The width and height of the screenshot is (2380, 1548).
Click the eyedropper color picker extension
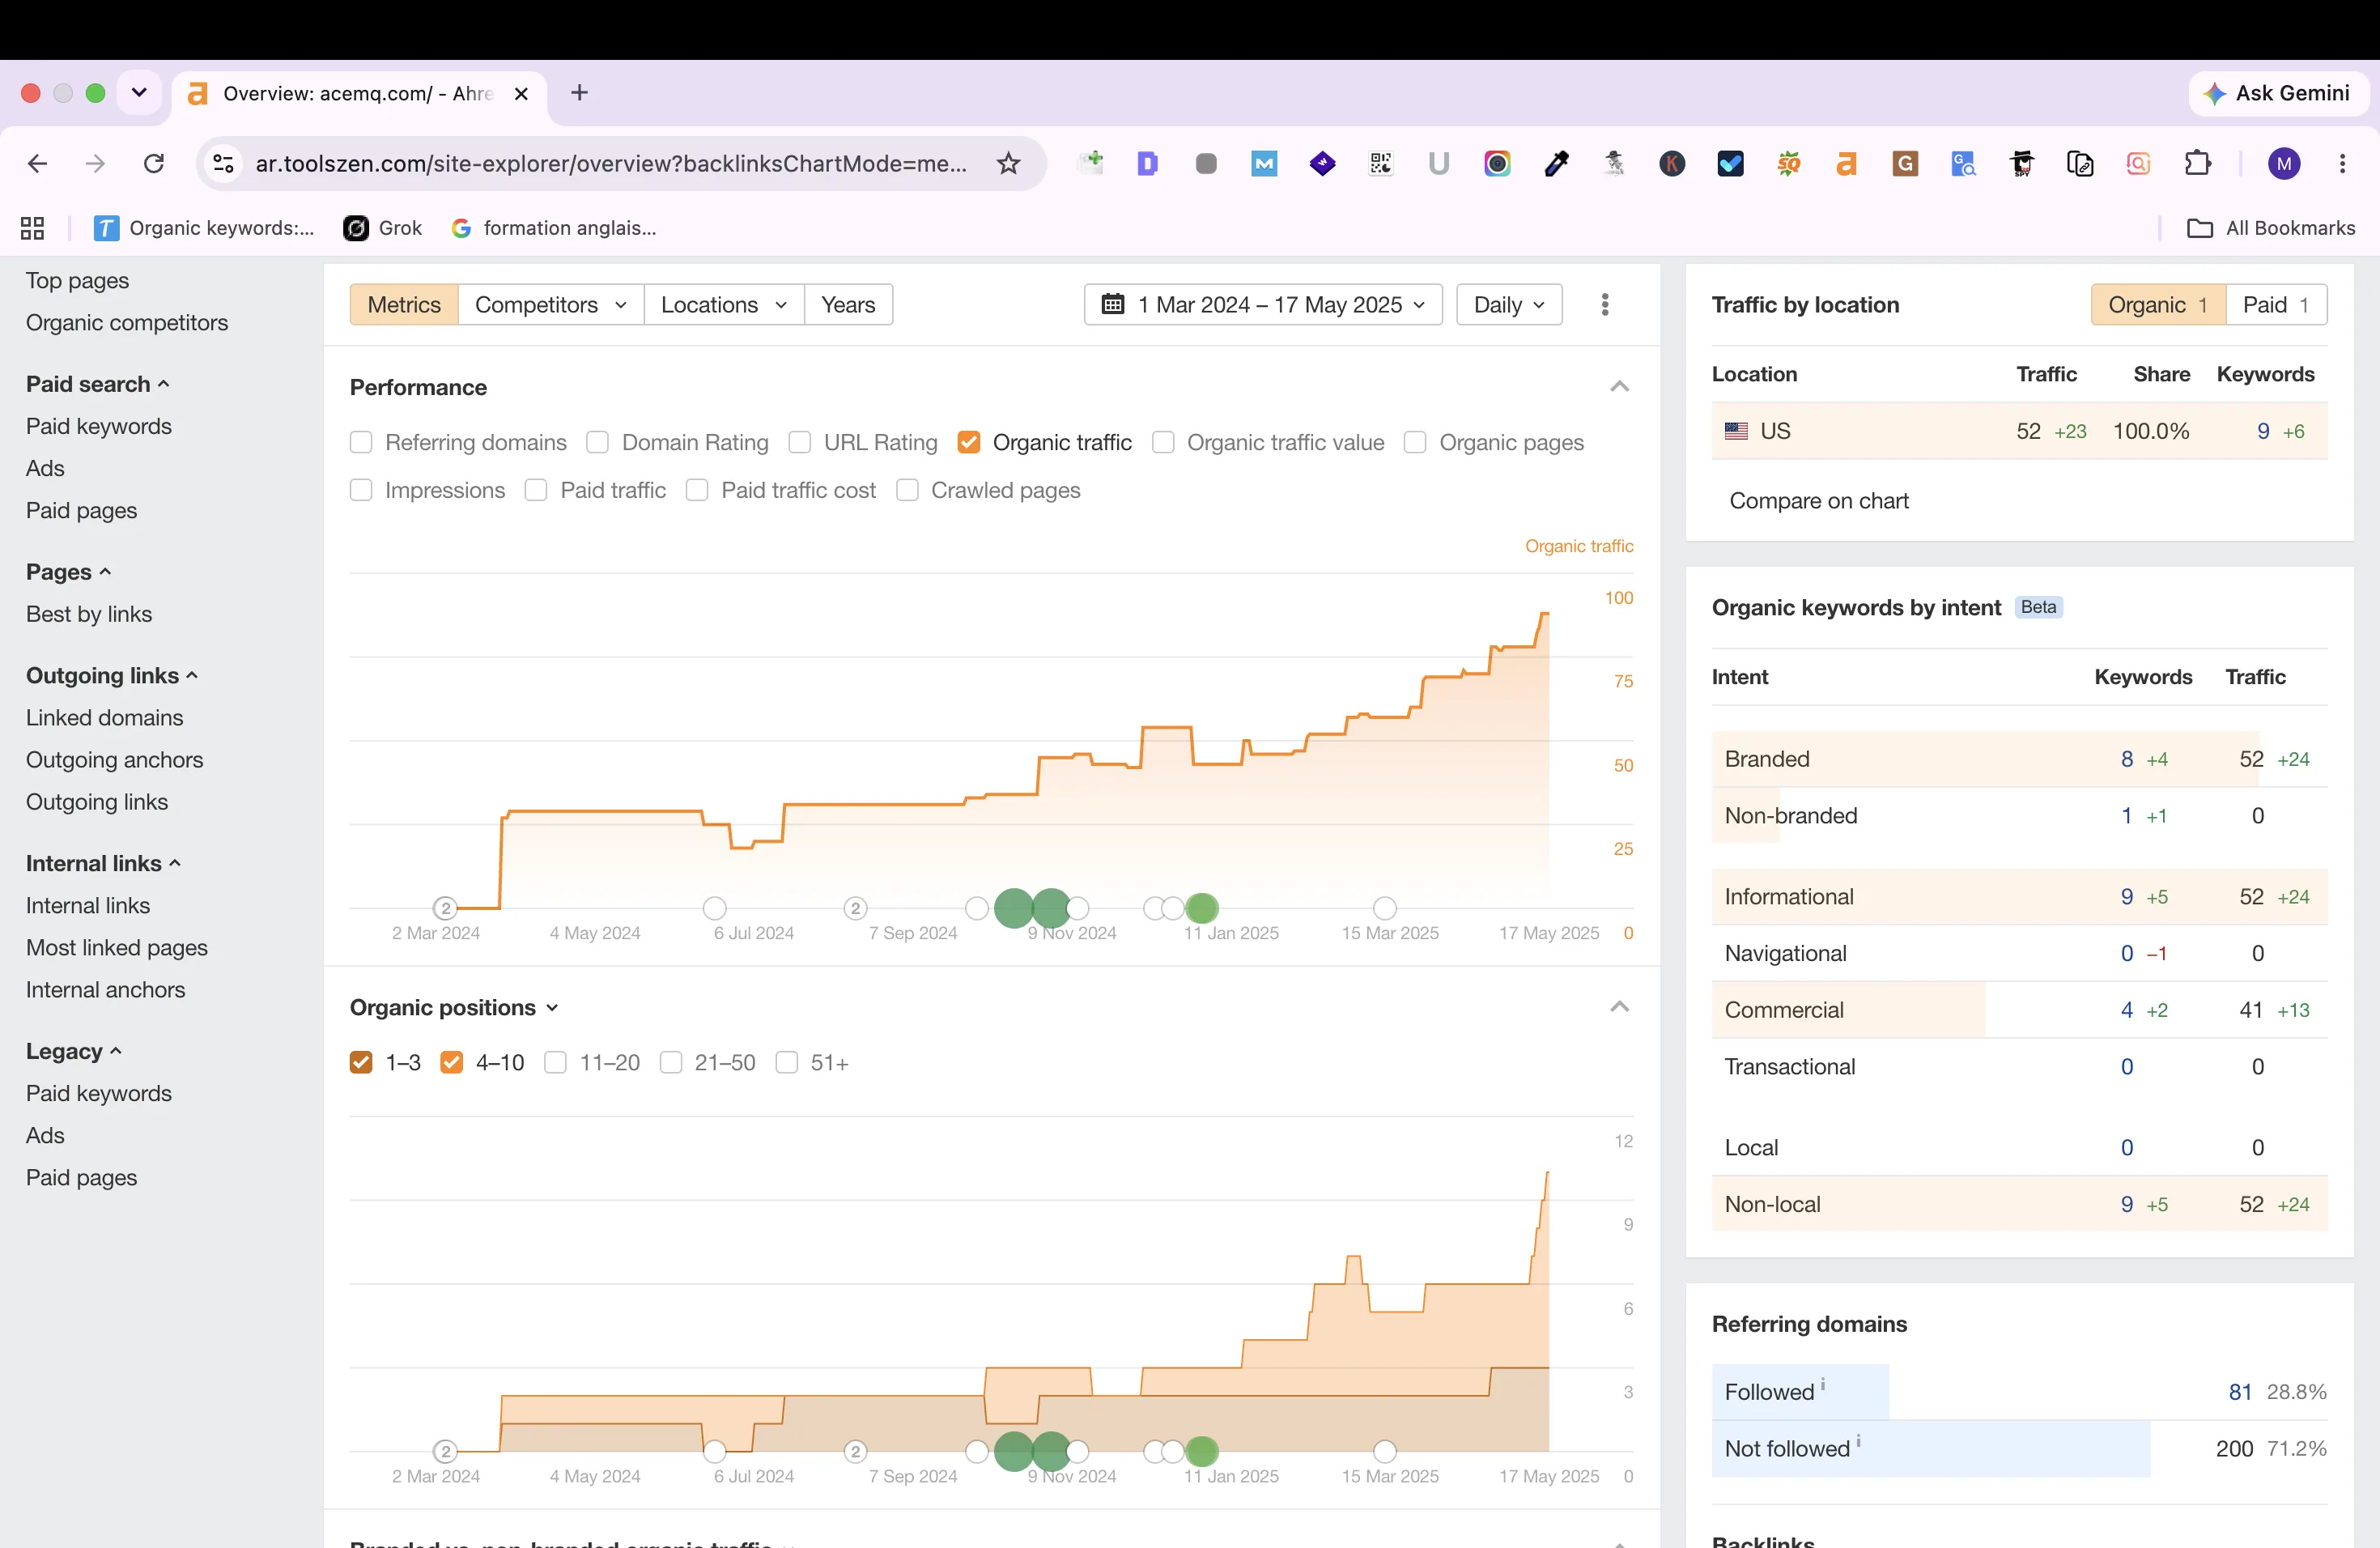pos(1556,163)
